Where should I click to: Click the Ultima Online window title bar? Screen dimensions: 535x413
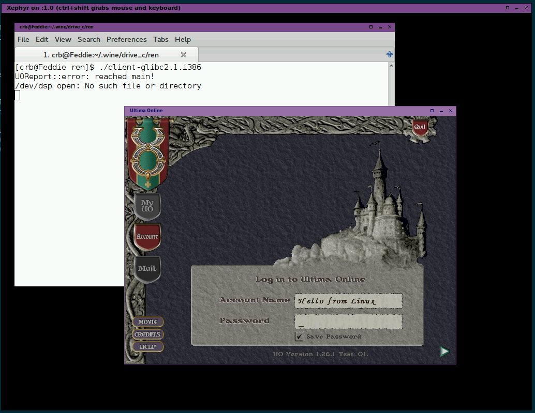(290, 111)
